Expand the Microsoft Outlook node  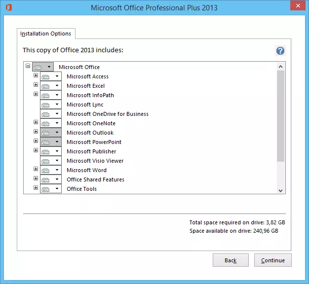coord(36,131)
